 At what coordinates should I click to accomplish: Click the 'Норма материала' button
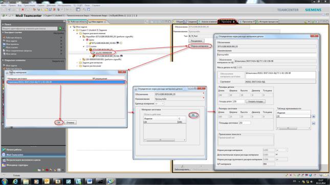[200, 46]
